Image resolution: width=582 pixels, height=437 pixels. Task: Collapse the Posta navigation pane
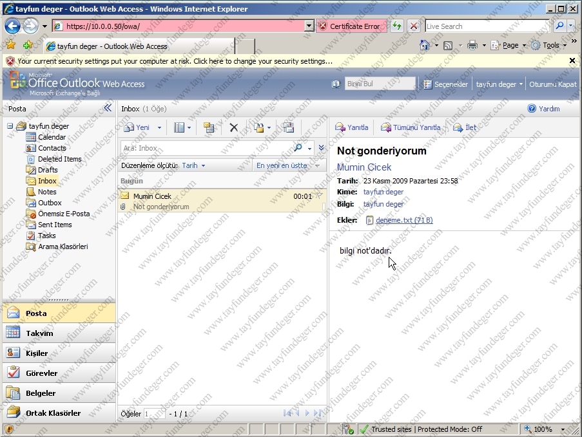(x=108, y=108)
